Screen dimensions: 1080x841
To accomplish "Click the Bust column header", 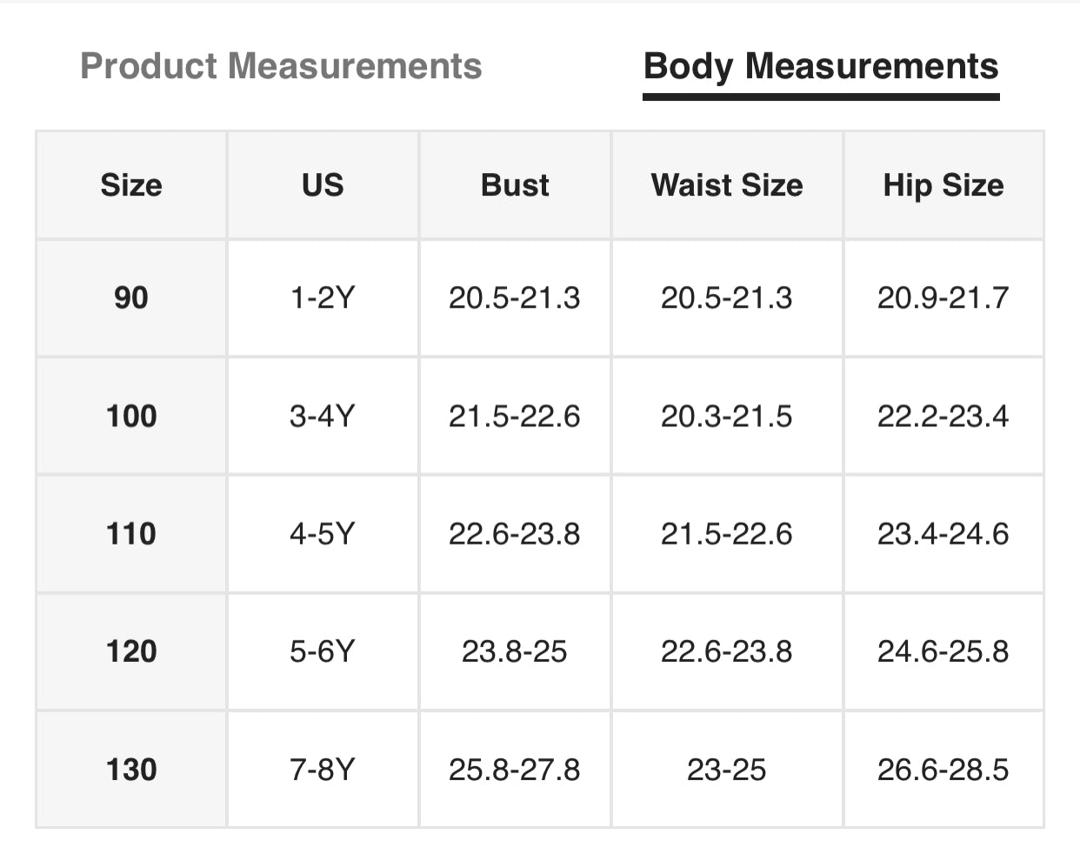I will (515, 185).
